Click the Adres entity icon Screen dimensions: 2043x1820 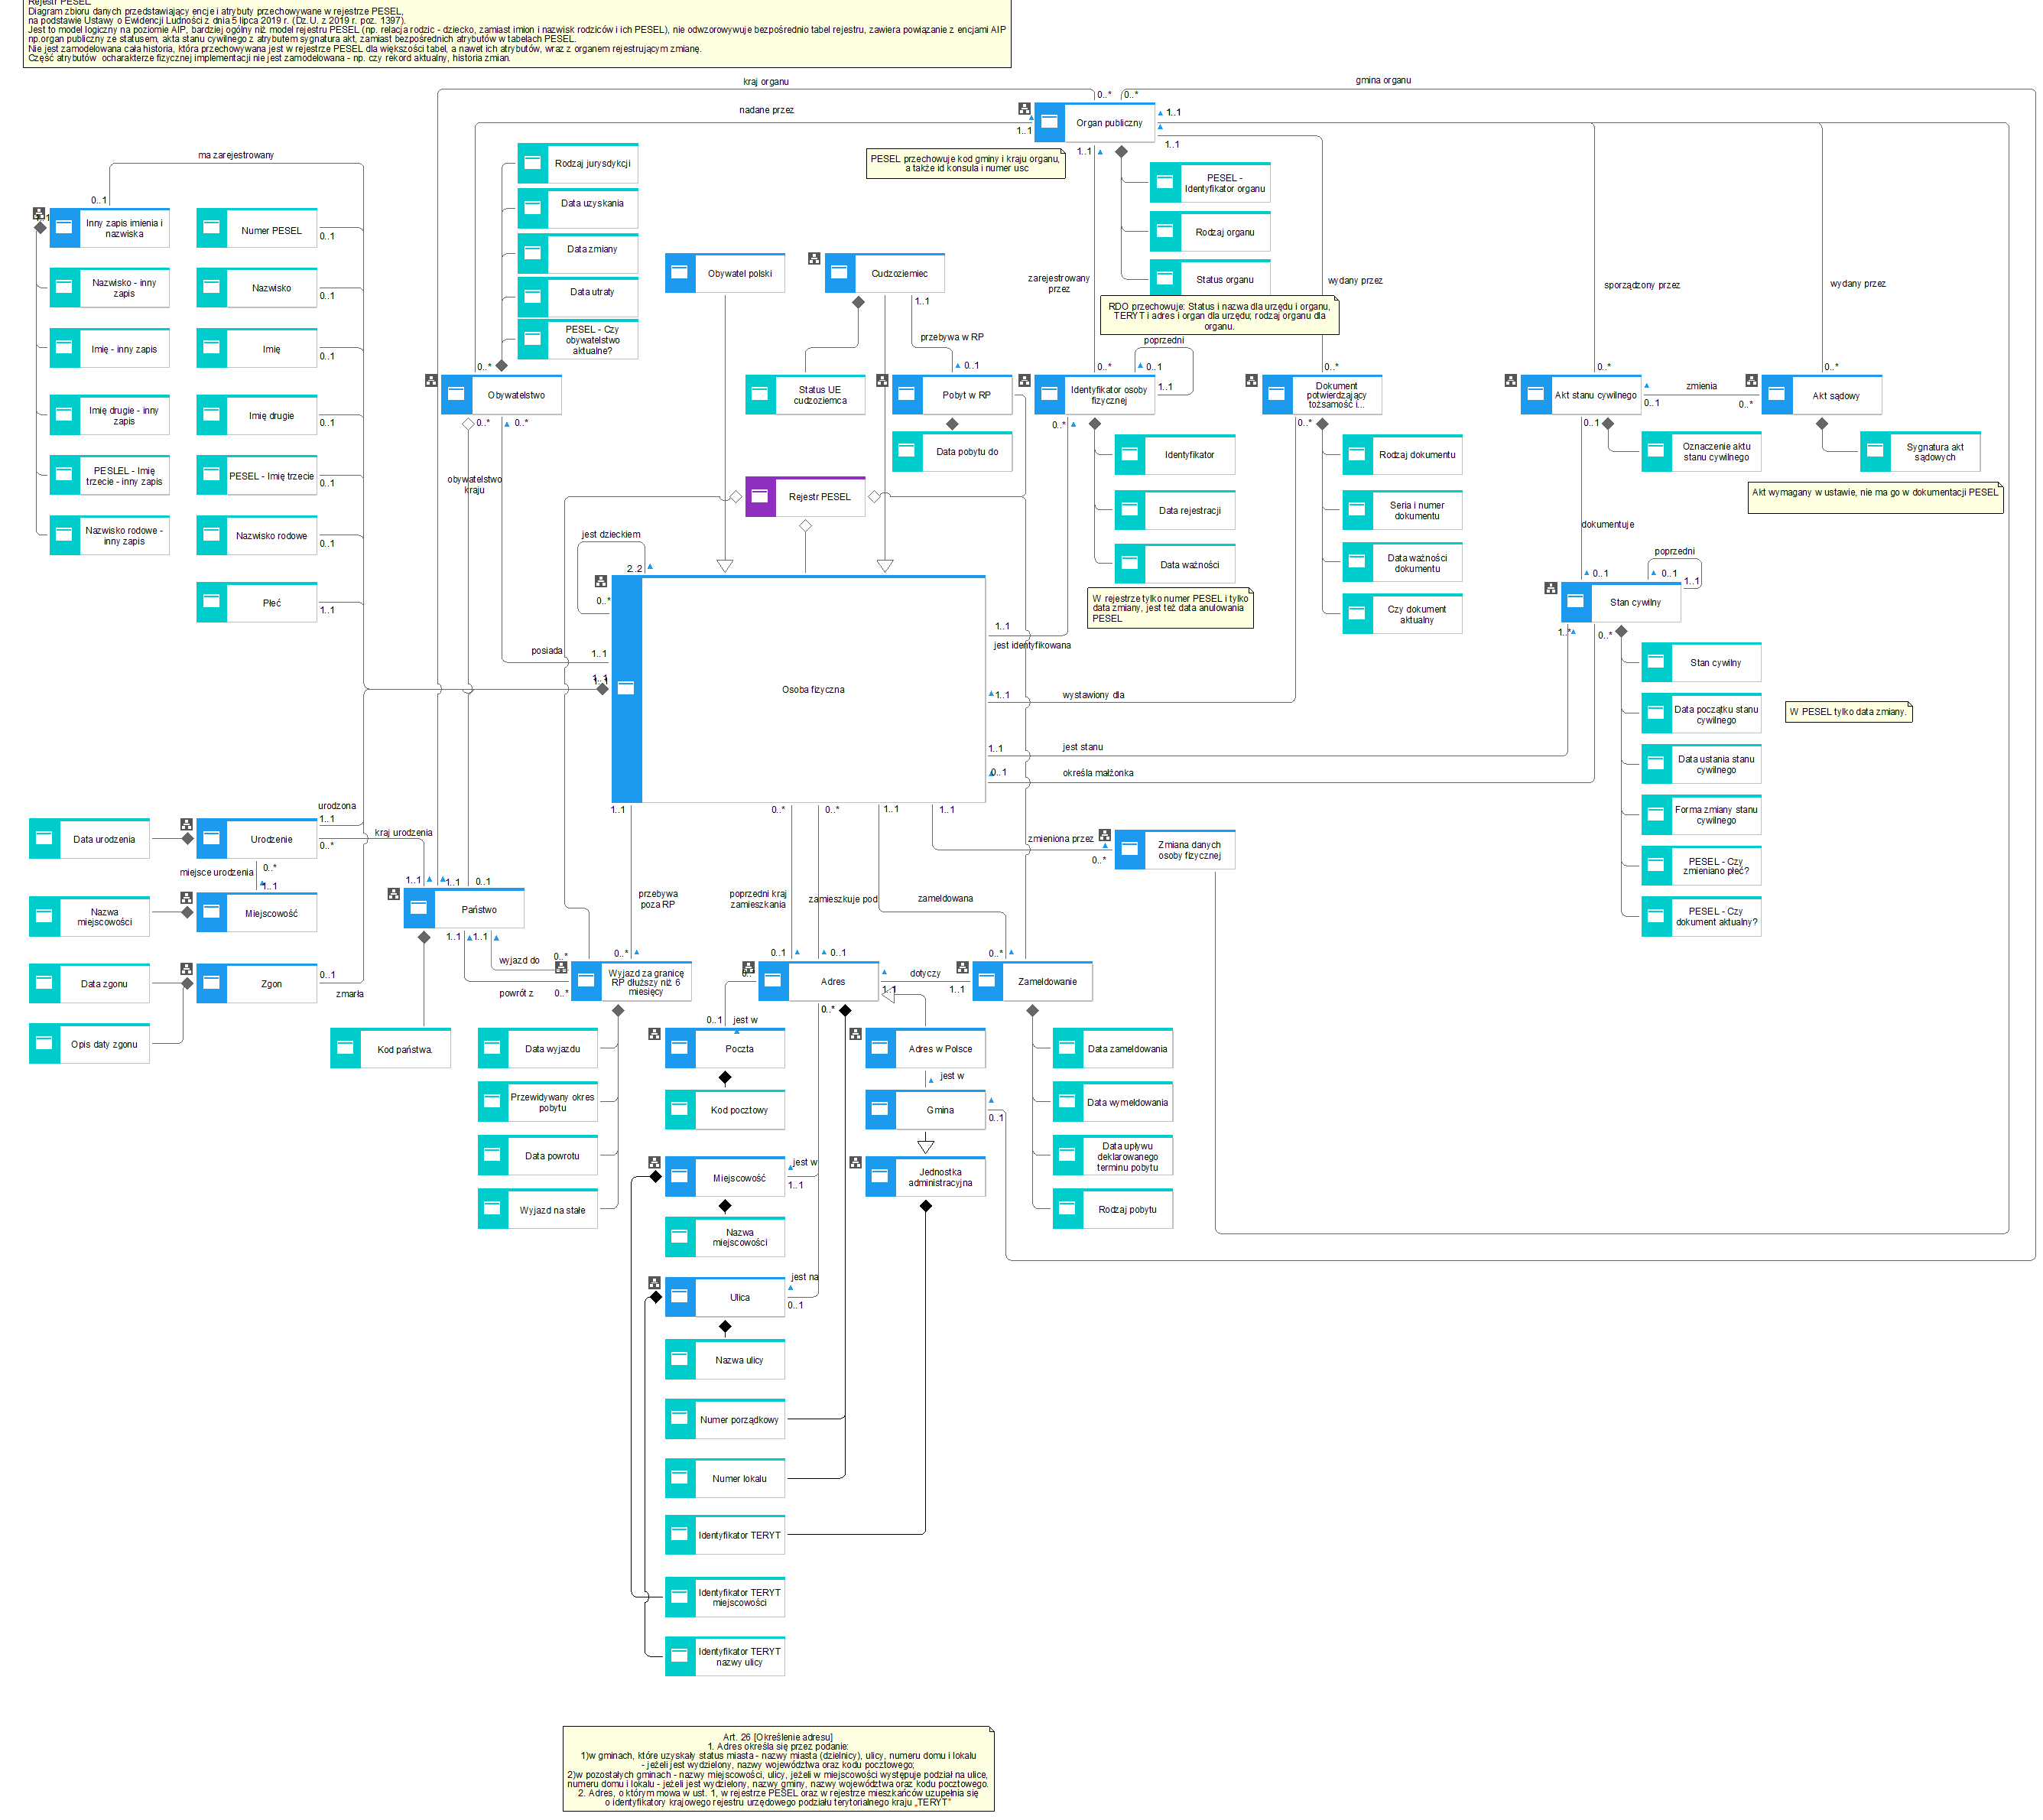[x=773, y=981]
